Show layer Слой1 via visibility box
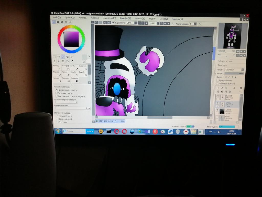This screenshot has width=262, height=197. pyautogui.click(x=217, y=117)
